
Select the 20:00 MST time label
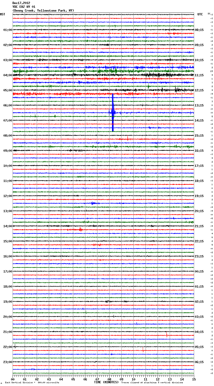pyautogui.click(x=8, y=317)
